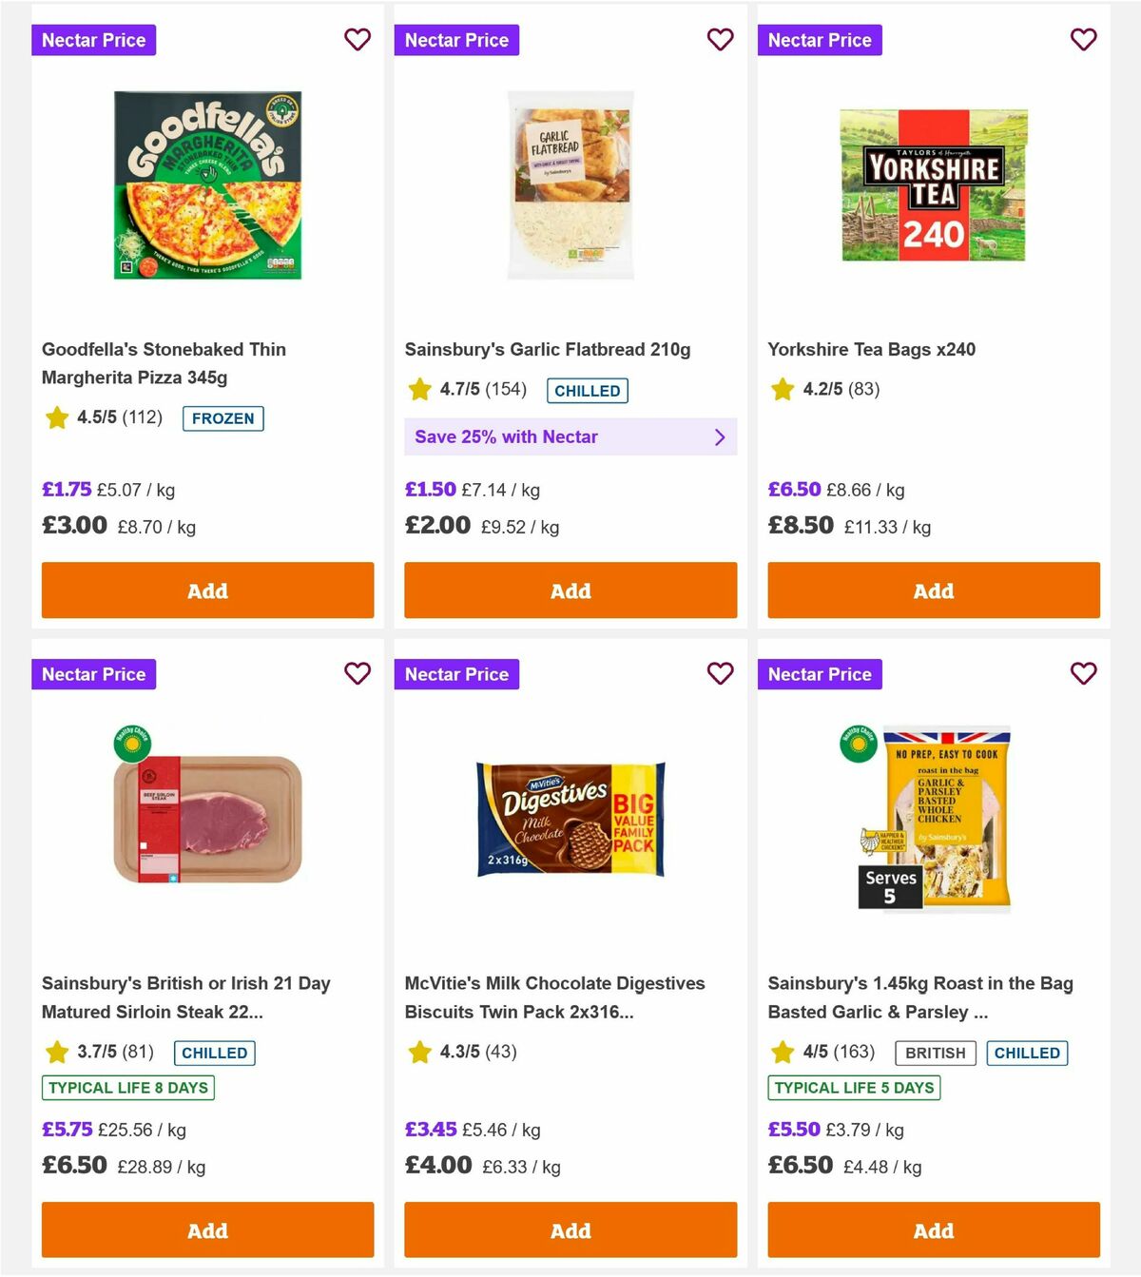1141x1277 pixels.
Task: Favourite the Goodfella's Margherita Pizza
Action: (x=358, y=40)
